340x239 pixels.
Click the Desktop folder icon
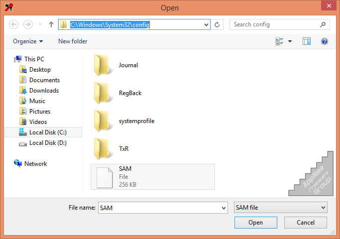pyautogui.click(x=23, y=69)
